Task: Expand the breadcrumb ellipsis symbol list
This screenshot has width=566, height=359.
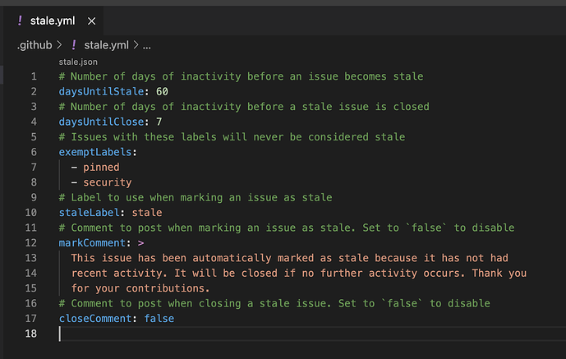Action: coord(146,46)
